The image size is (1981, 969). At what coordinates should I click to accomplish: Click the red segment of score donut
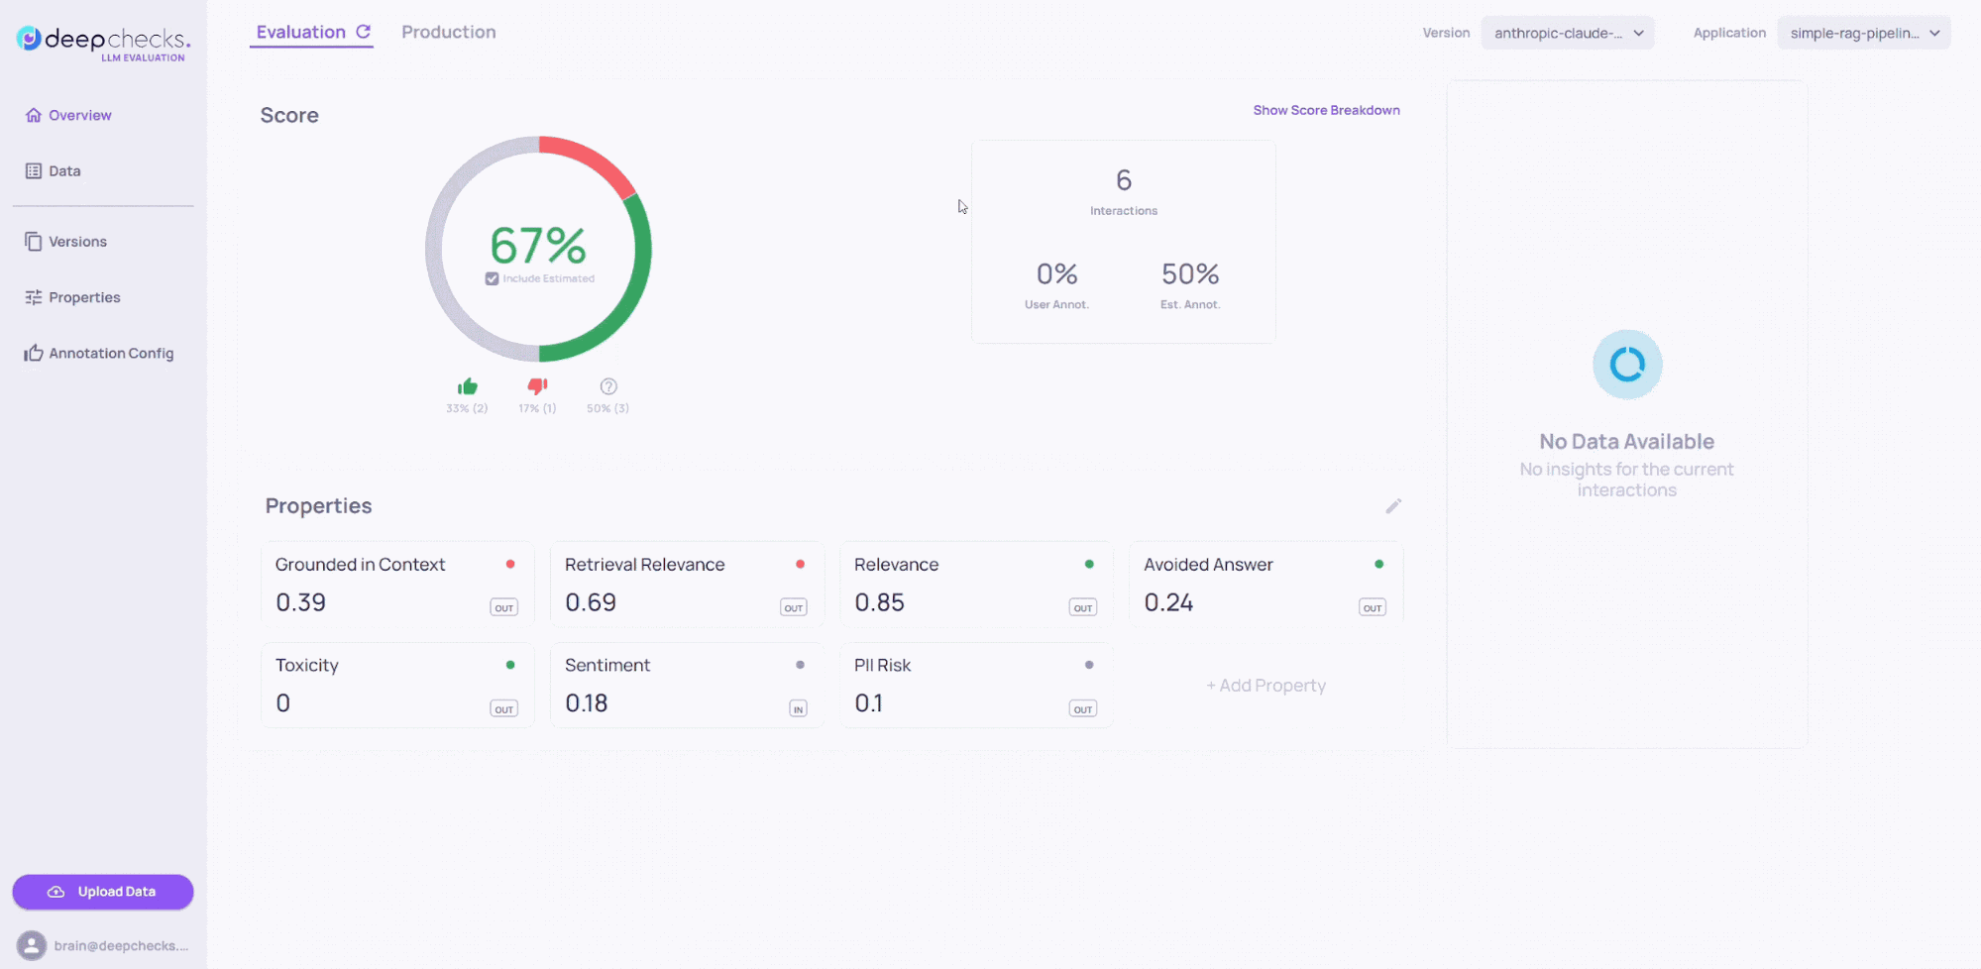click(x=592, y=159)
